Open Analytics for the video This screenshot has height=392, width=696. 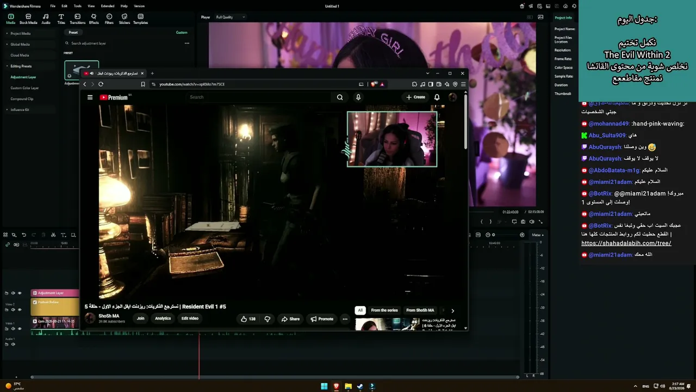click(x=163, y=318)
